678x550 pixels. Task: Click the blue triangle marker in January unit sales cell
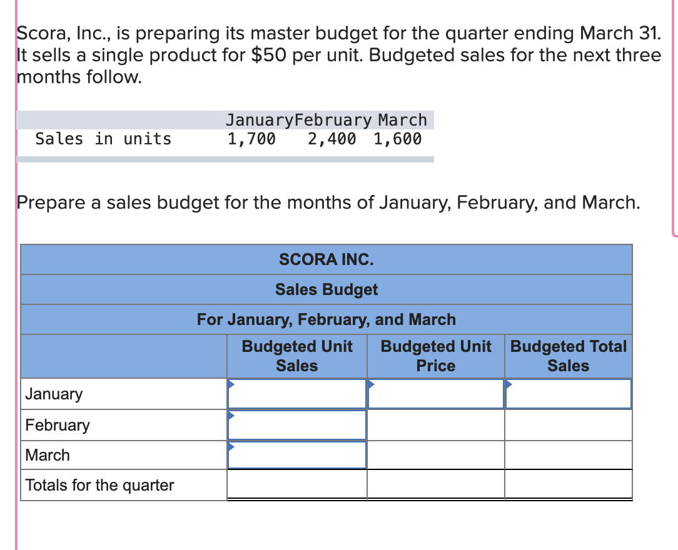[231, 383]
